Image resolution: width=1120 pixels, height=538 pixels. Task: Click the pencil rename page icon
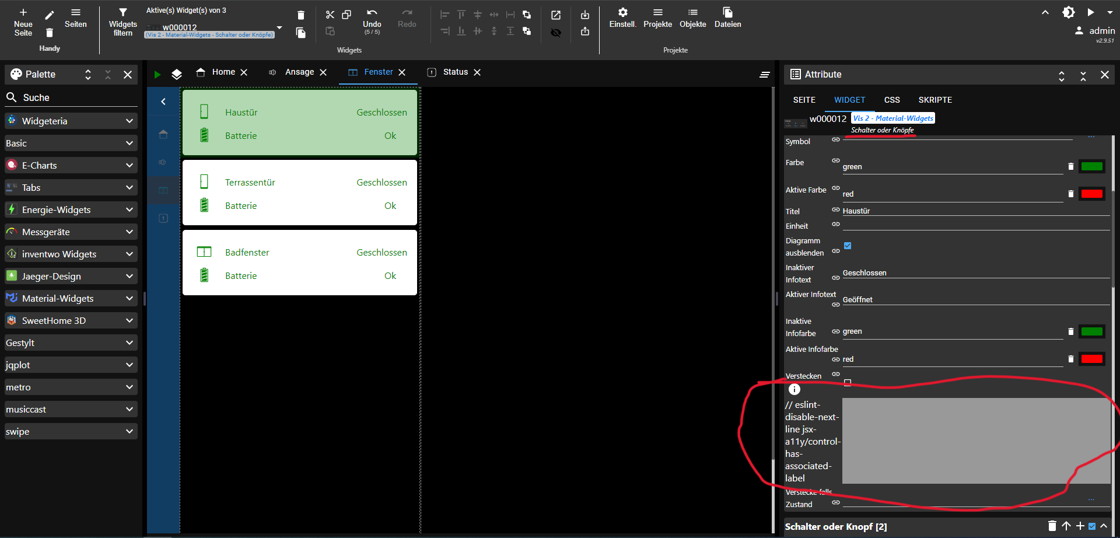pos(50,15)
